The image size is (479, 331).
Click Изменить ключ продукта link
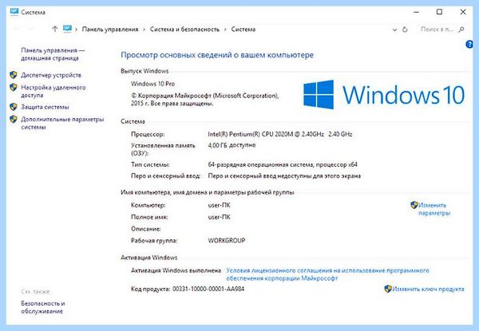click(x=428, y=289)
